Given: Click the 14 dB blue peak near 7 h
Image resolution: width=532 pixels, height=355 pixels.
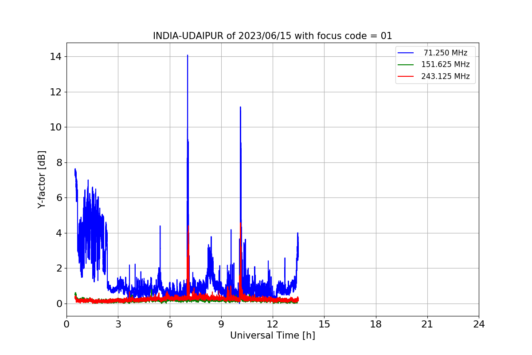Looking at the screenshot, I should (188, 56).
